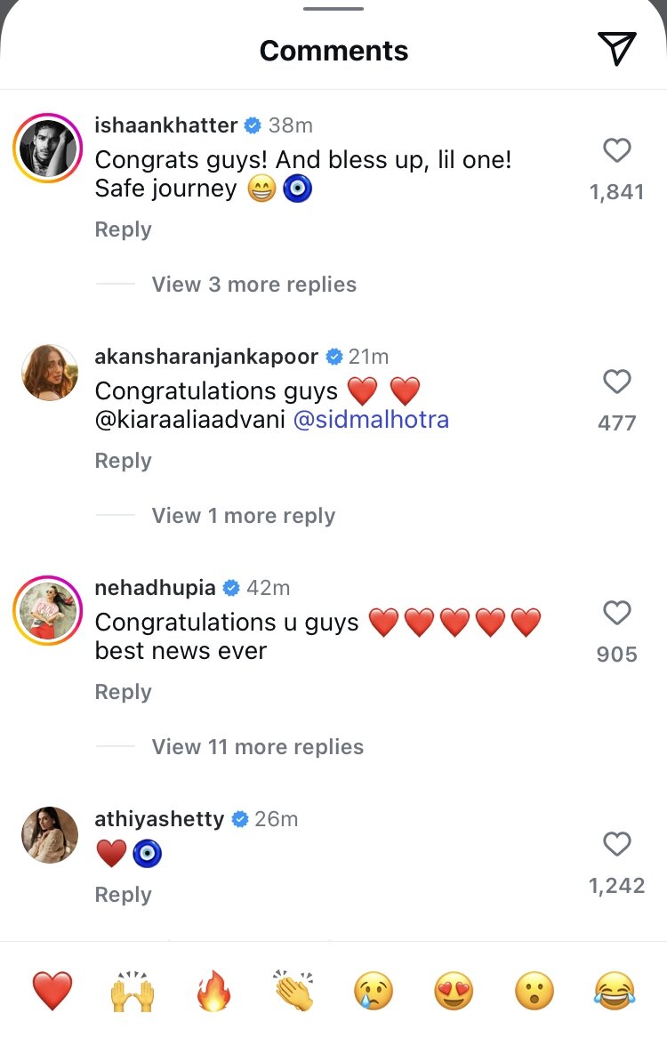Reply to nehadhupia's comment
This screenshot has height=1037, width=667.
point(123,692)
